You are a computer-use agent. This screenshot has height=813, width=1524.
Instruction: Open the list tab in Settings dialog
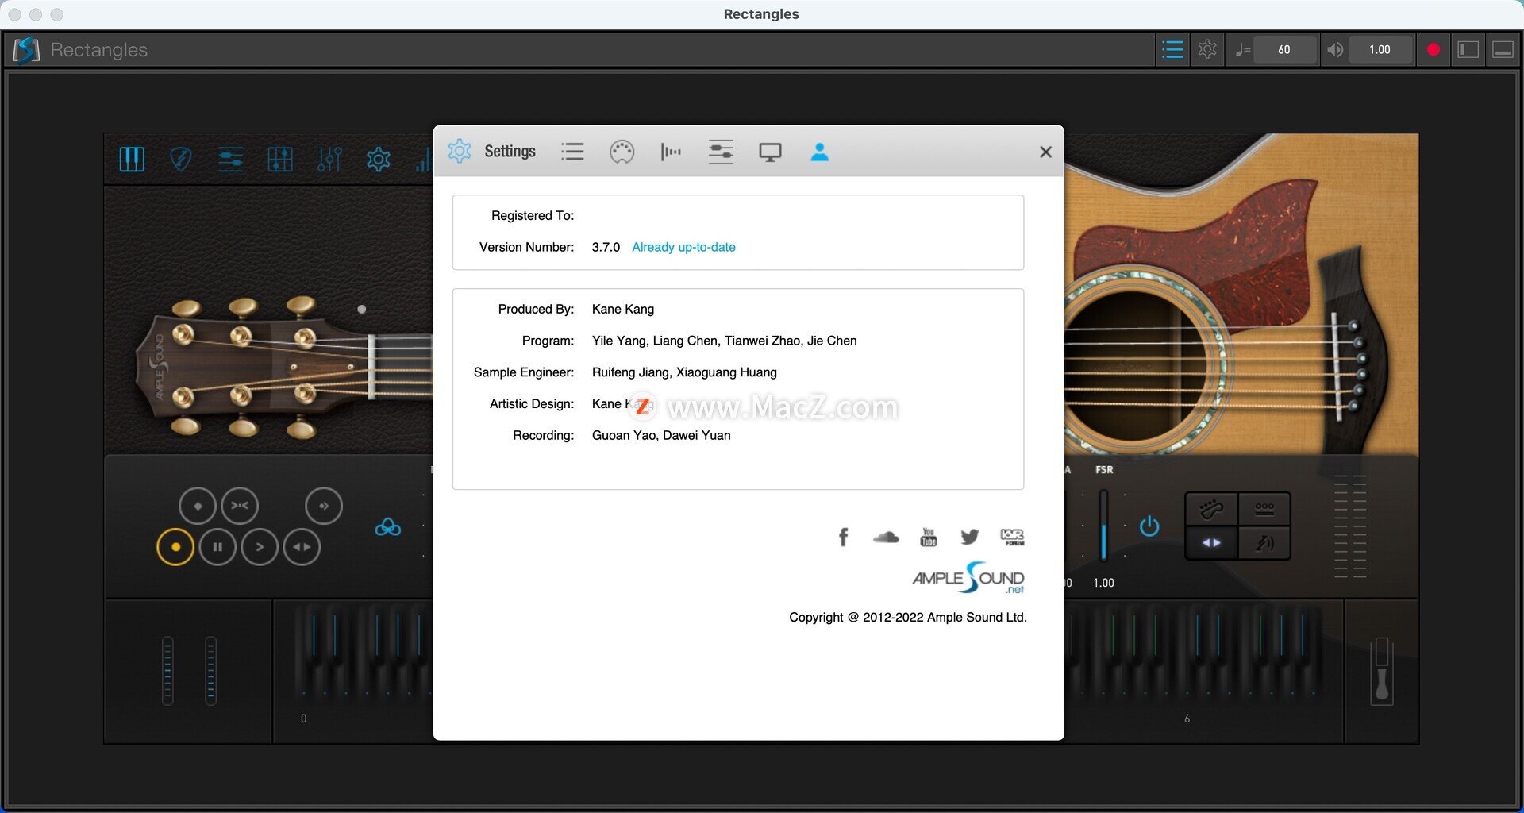572,152
